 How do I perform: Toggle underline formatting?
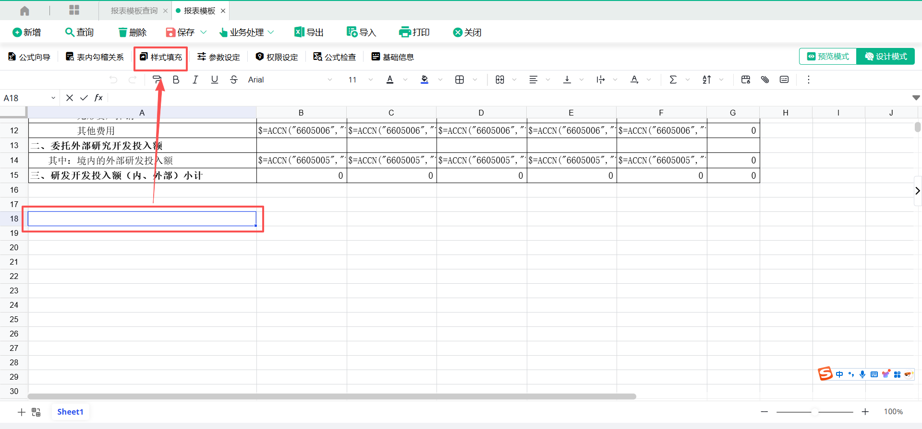215,80
